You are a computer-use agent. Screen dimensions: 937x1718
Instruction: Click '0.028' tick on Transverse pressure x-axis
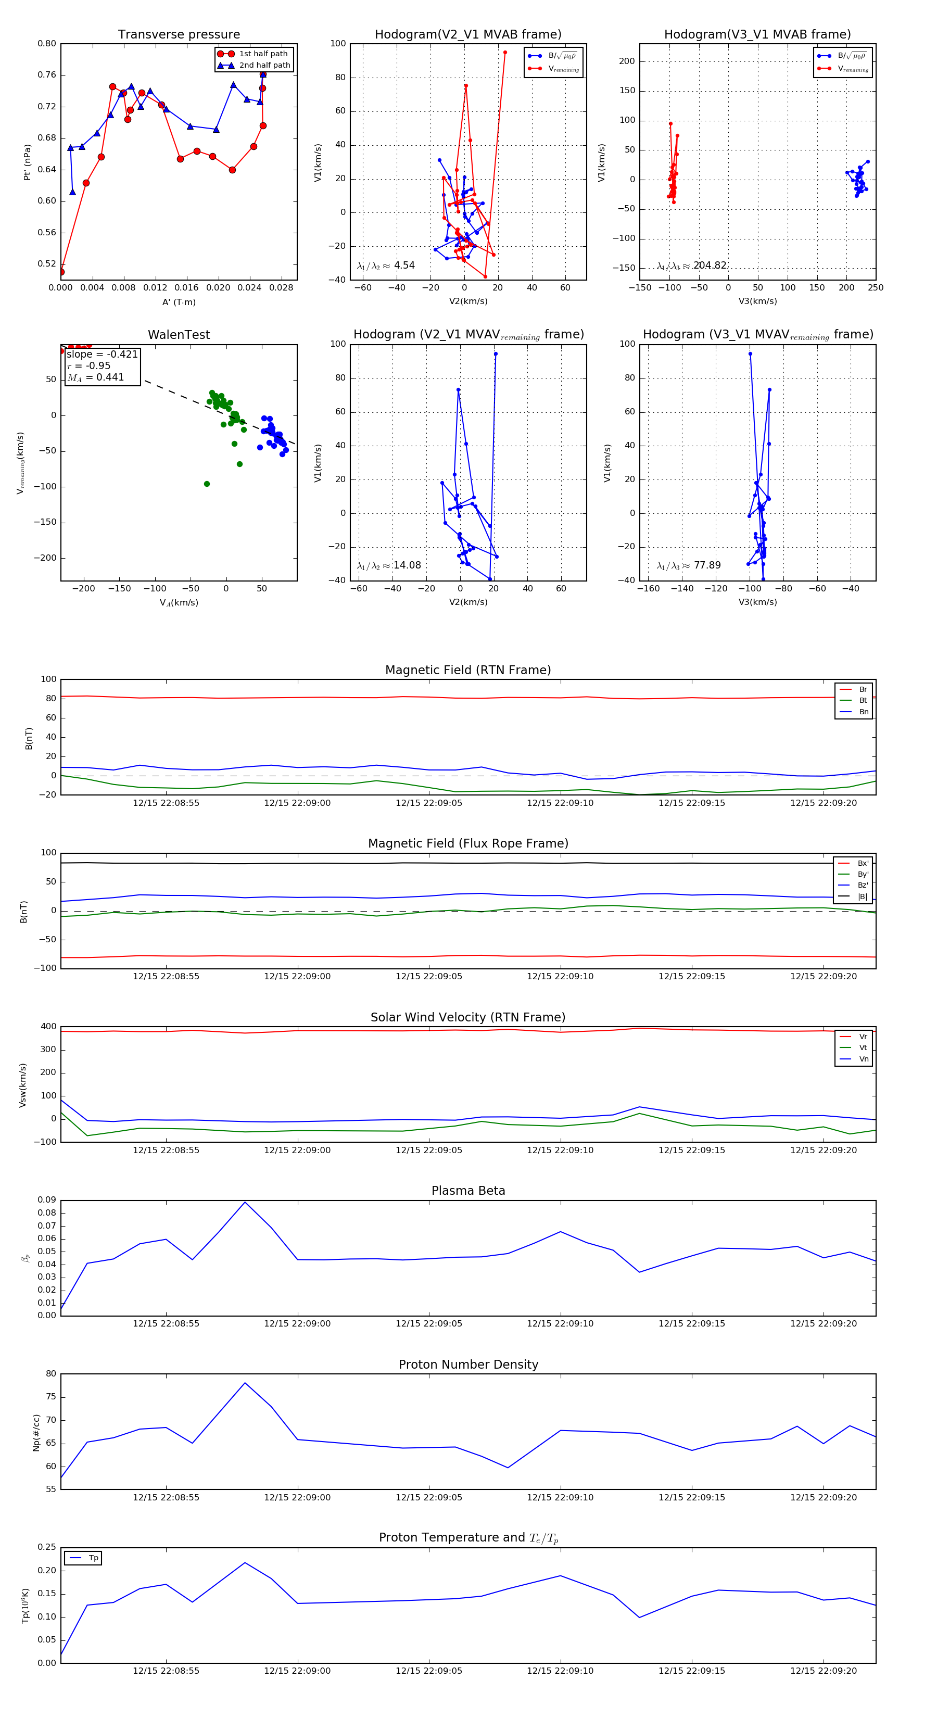282,288
